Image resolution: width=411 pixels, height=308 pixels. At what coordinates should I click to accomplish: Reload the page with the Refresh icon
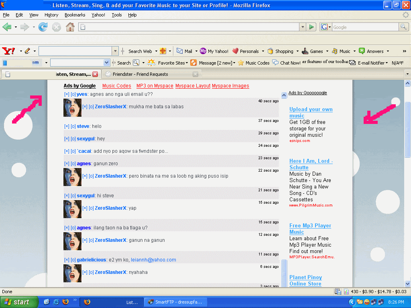tap(43, 27)
